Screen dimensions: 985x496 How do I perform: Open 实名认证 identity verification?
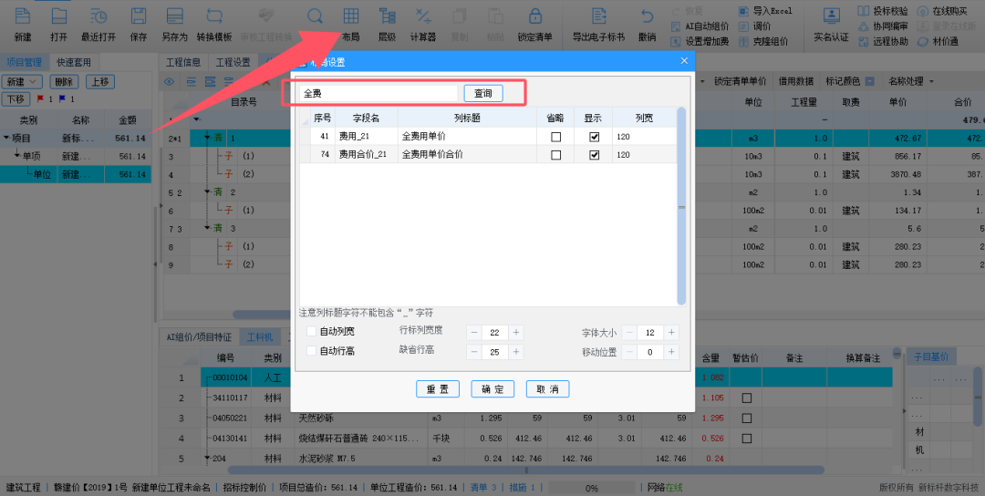[831, 24]
